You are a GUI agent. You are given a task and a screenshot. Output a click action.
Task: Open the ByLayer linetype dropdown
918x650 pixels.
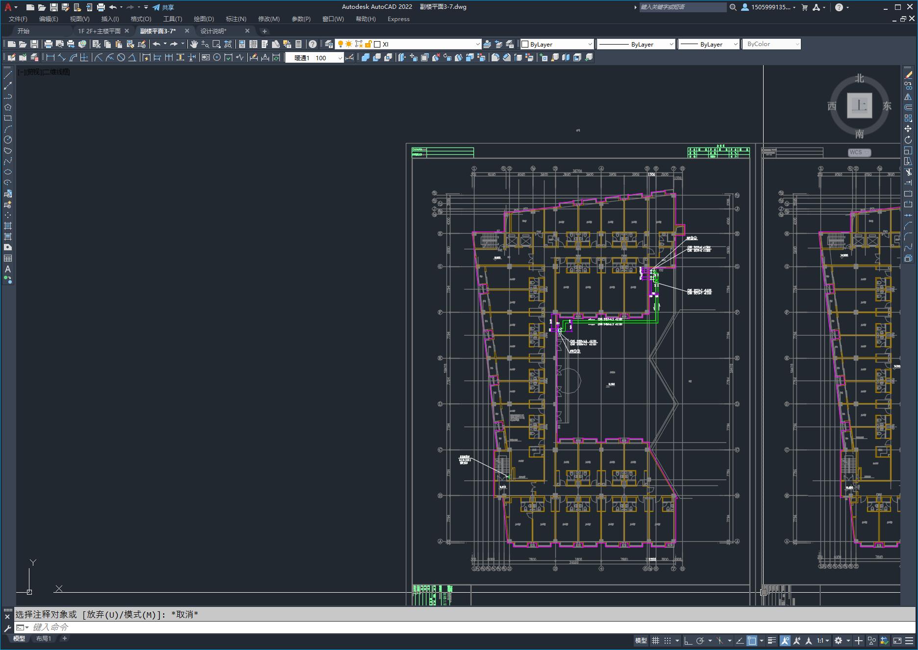[x=671, y=44]
